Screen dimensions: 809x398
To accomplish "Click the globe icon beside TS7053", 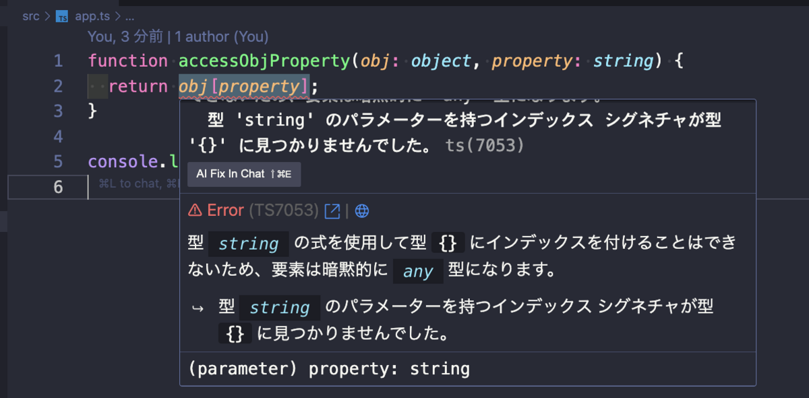I will point(362,210).
